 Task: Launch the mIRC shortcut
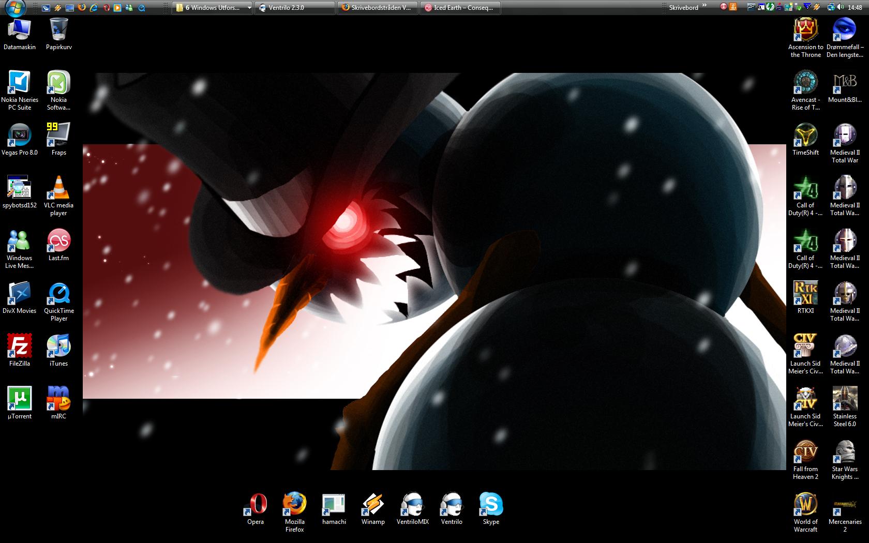coord(59,403)
